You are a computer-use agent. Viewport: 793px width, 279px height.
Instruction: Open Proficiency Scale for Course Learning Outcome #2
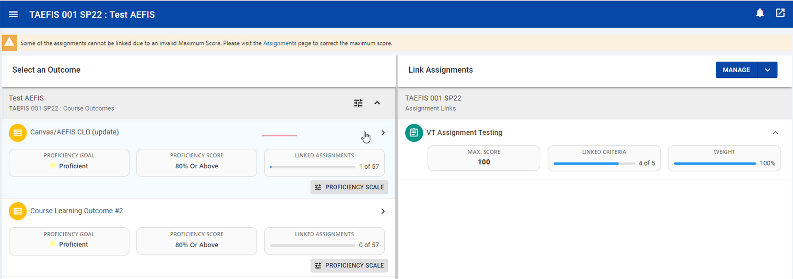pos(349,265)
